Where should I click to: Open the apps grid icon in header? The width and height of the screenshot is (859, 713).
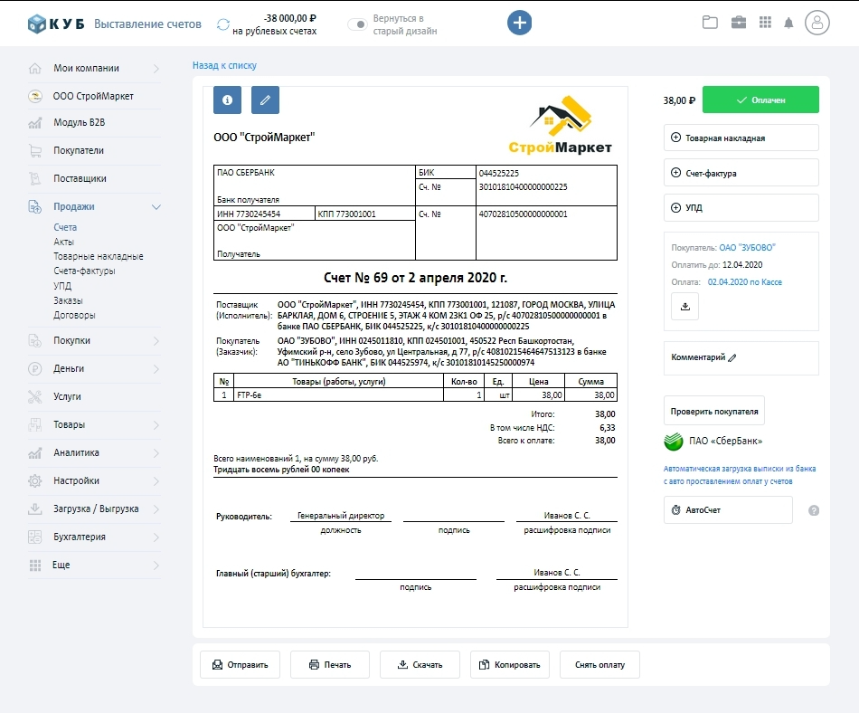[765, 23]
